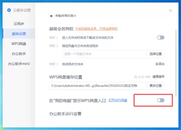Click the 约 0.10 MB cache size text
Image resolution: width=181 pixels, height=130 pixels.
click(142, 77)
